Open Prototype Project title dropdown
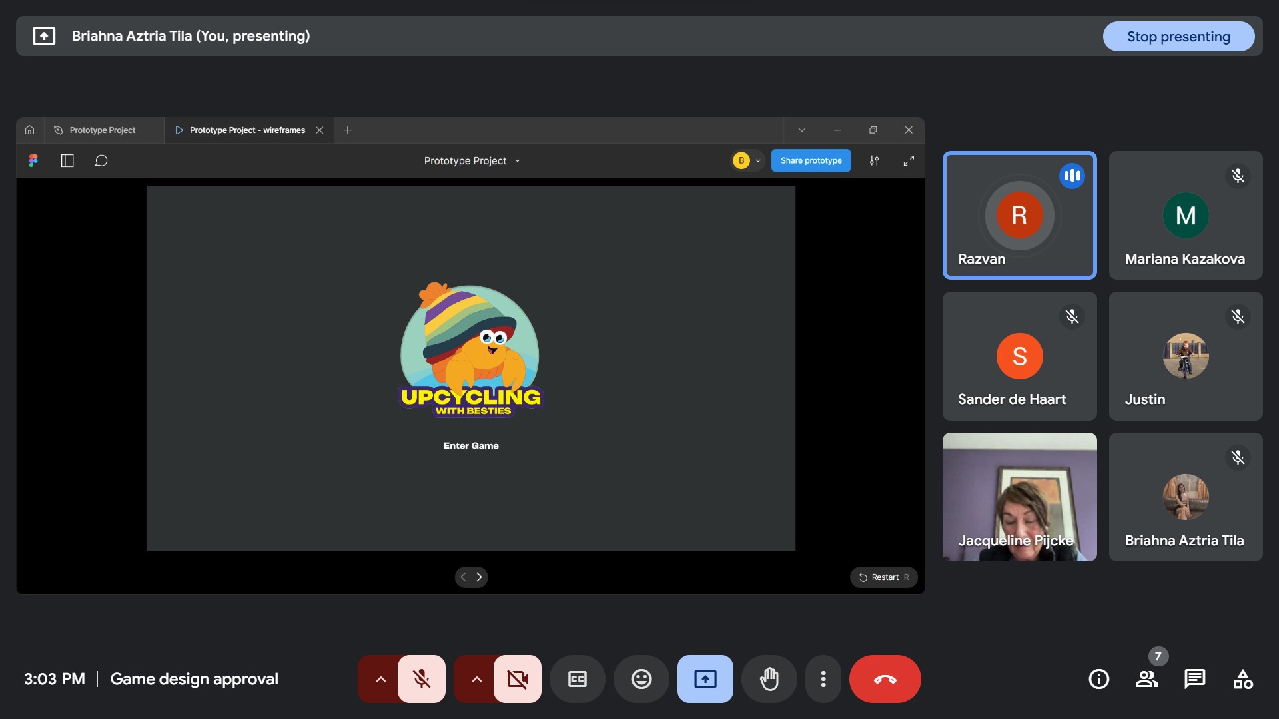The height and width of the screenshot is (719, 1279). 472,160
